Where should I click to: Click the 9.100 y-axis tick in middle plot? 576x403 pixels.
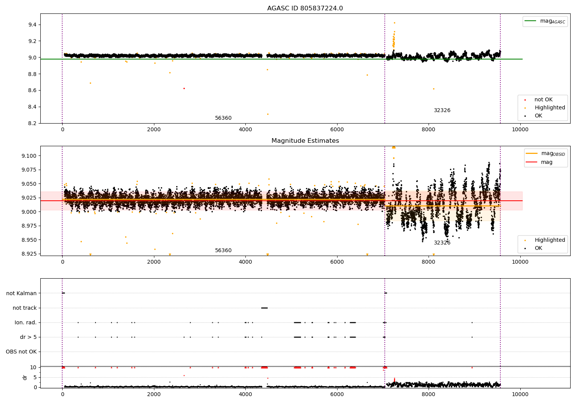point(29,156)
